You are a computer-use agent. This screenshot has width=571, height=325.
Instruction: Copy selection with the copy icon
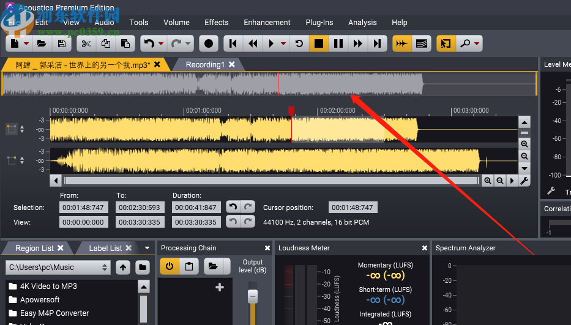[106, 43]
